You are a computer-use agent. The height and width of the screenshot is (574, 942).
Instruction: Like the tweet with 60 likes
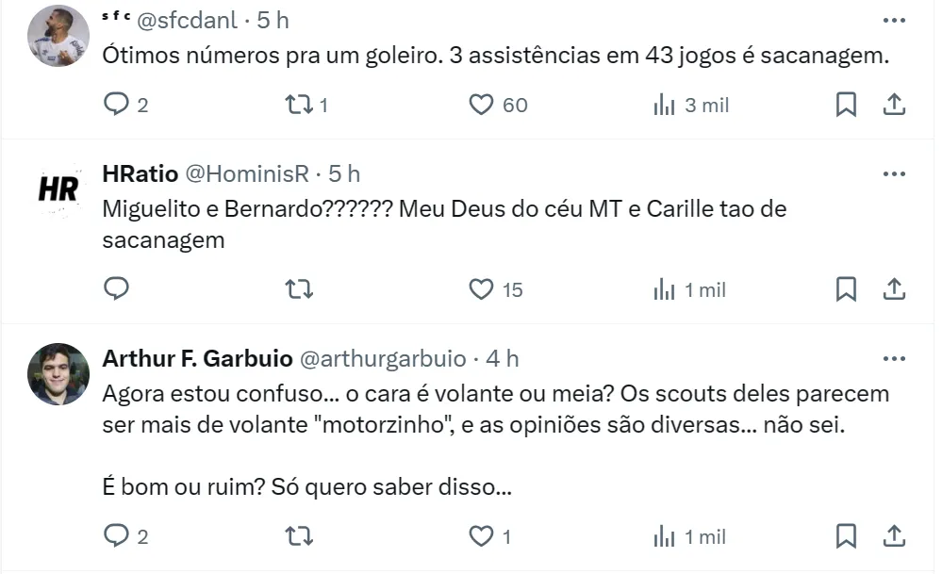pyautogui.click(x=482, y=105)
